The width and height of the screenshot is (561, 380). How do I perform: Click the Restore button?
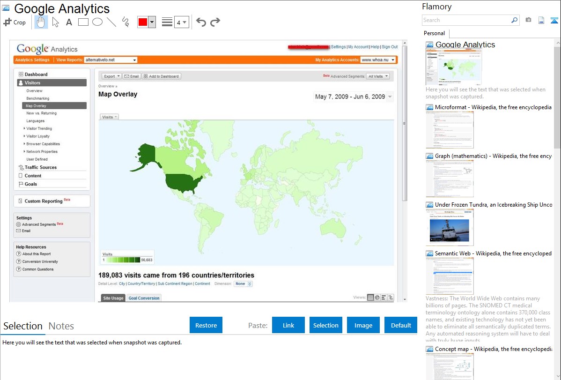point(206,325)
